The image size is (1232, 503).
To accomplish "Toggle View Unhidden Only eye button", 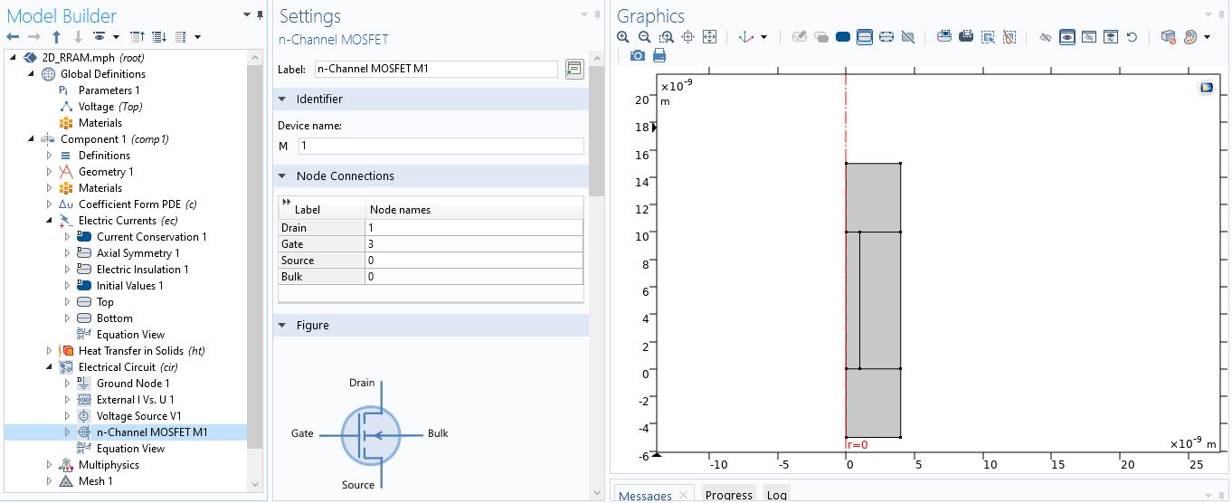I will 1066,37.
